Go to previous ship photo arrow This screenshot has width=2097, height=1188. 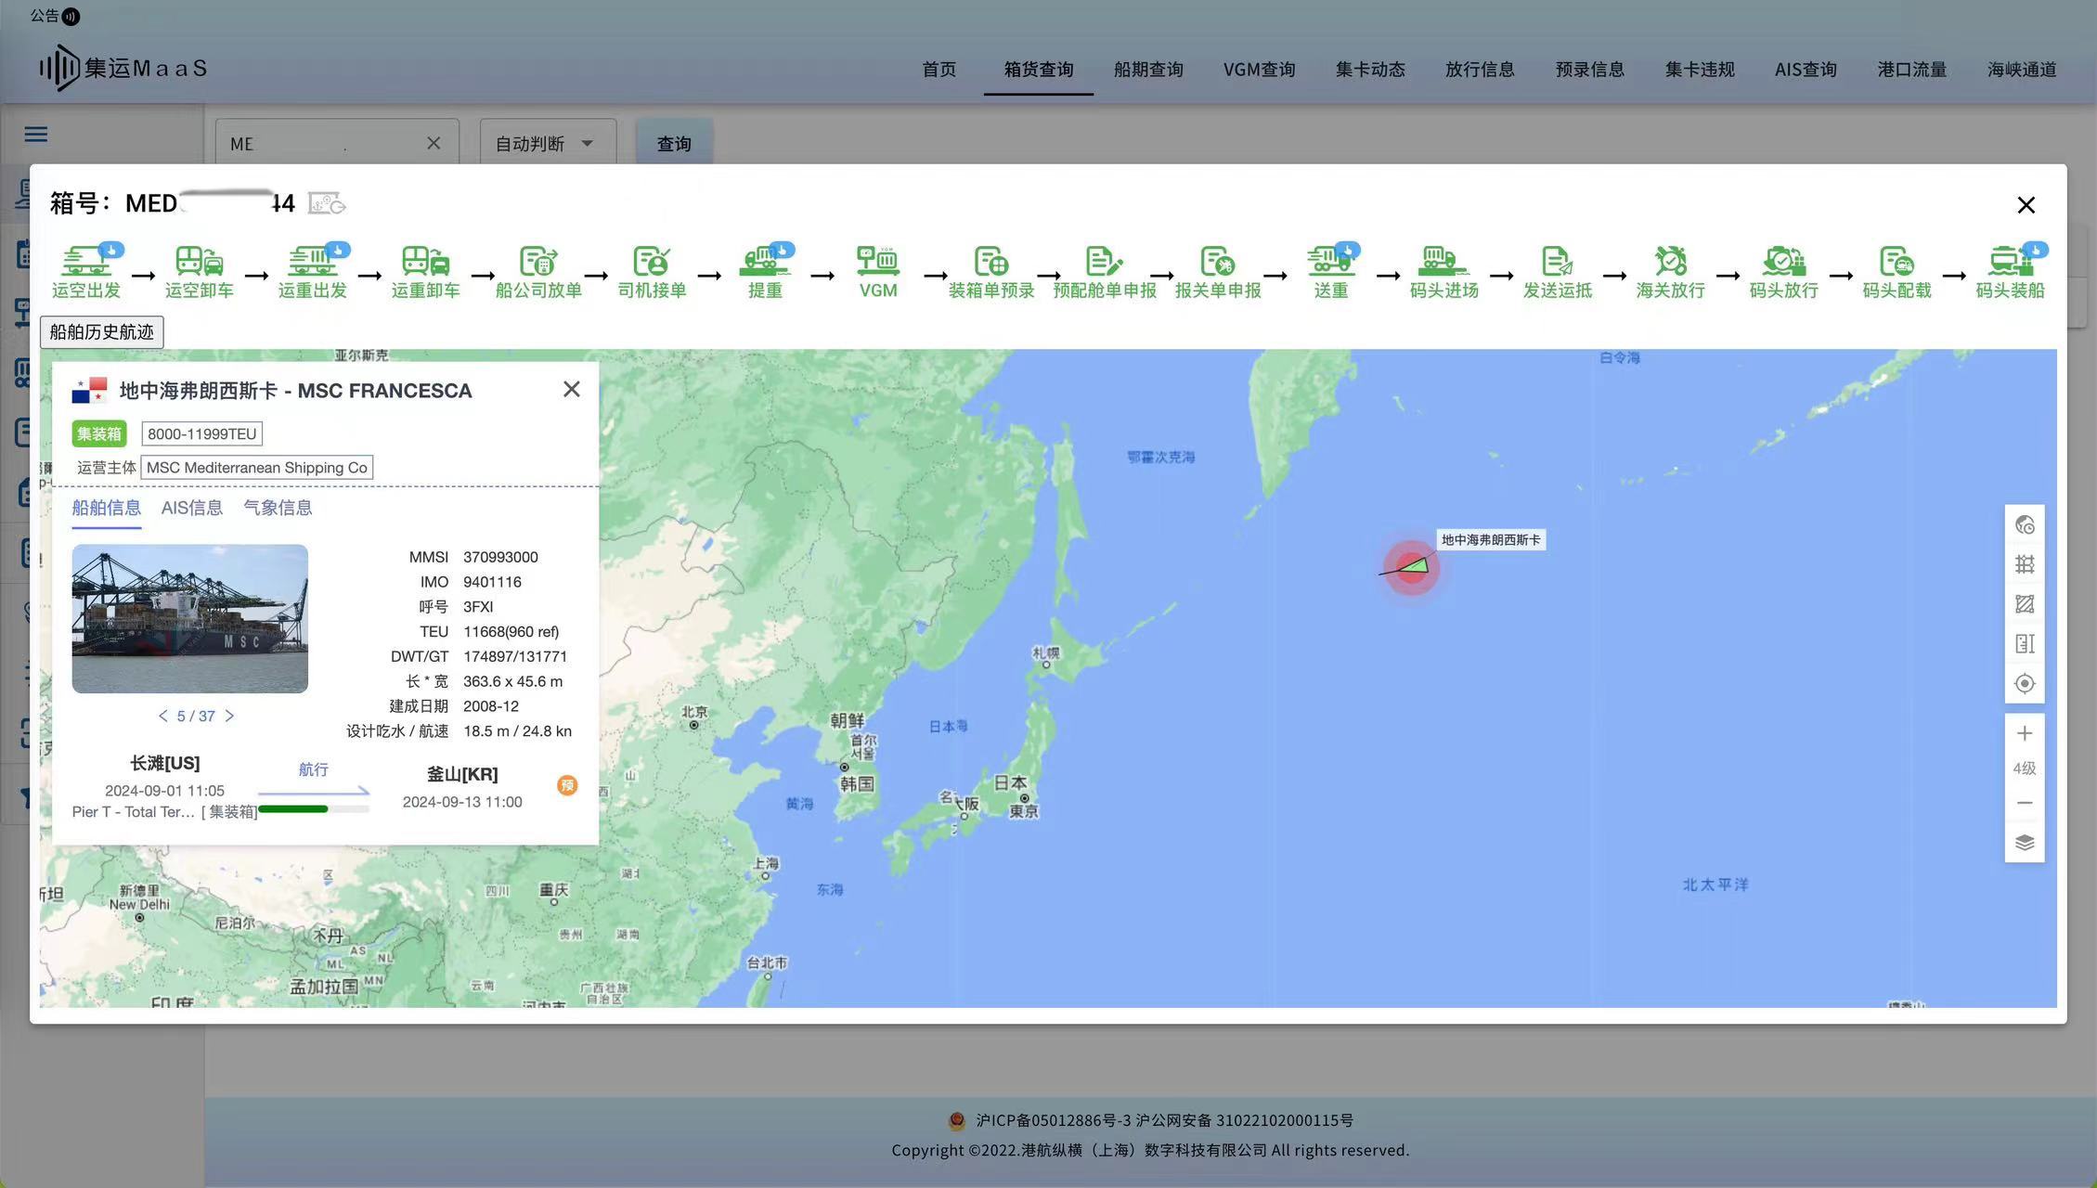click(162, 716)
